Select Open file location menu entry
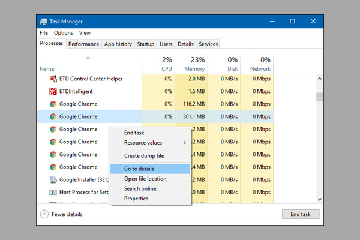 [145, 179]
